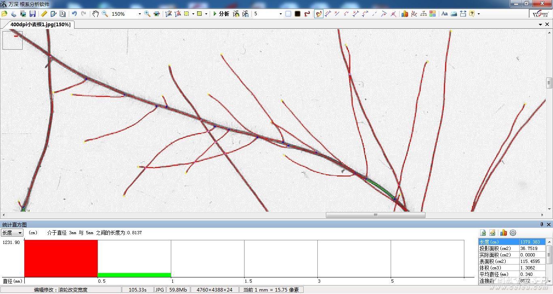
Task: Activate the hand pan tool
Action: (95, 14)
